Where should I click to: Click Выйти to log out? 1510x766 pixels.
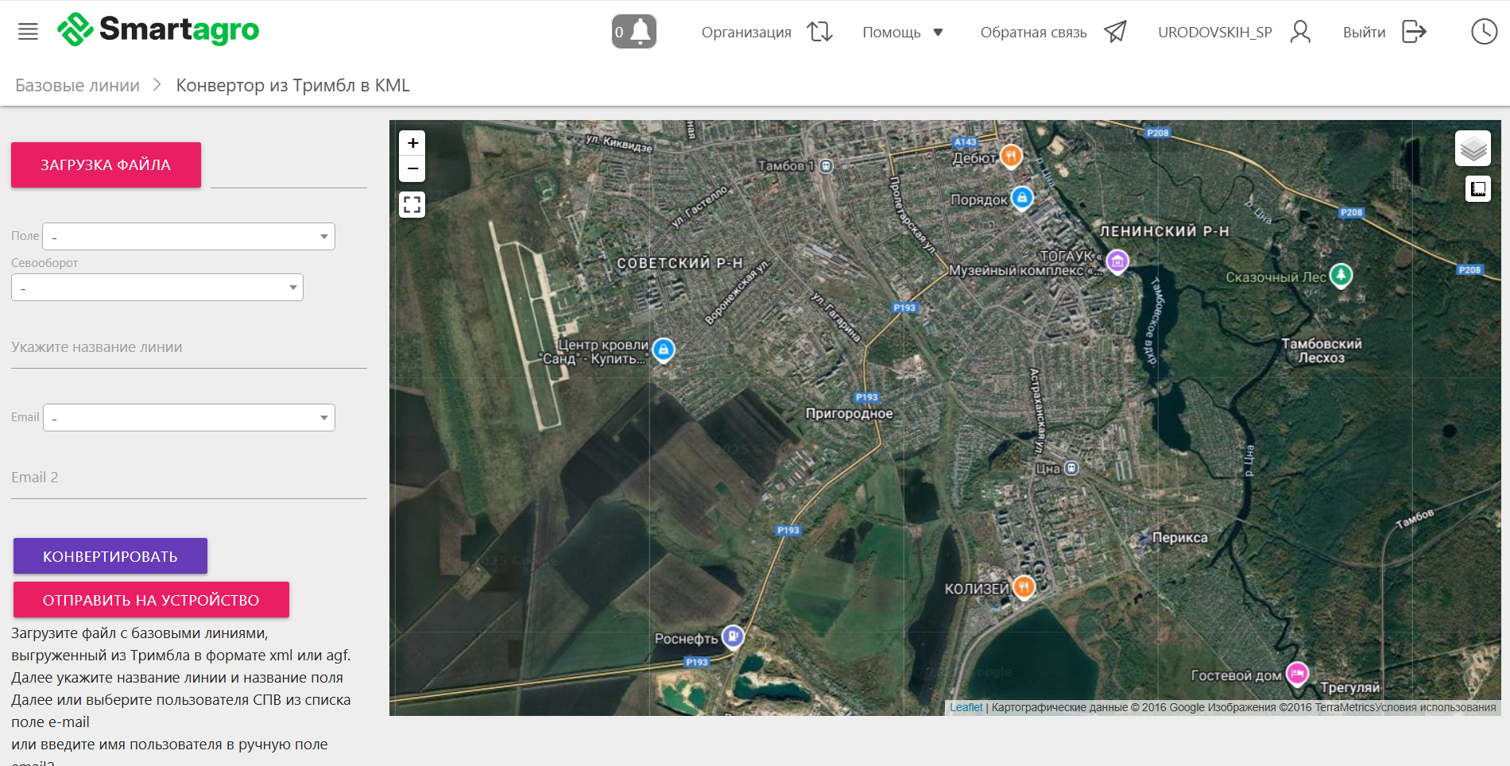point(1365,33)
